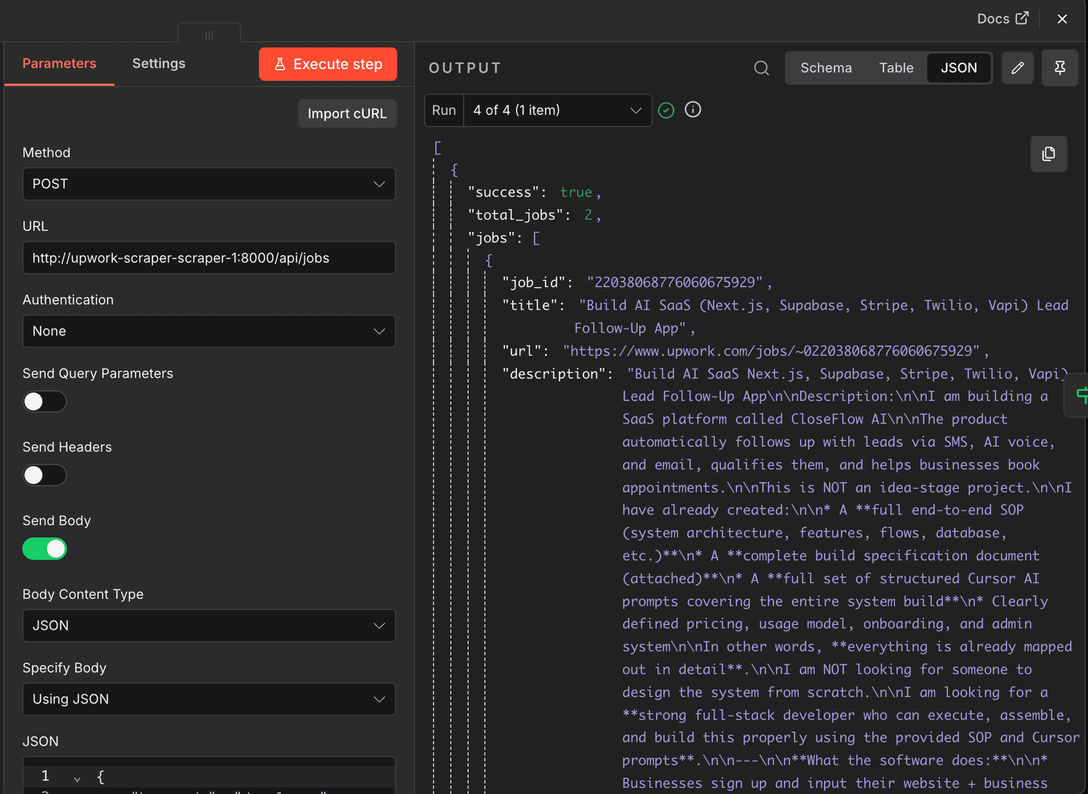Disable the Send Body toggle
Viewport: 1088px width, 794px height.
[x=44, y=549]
